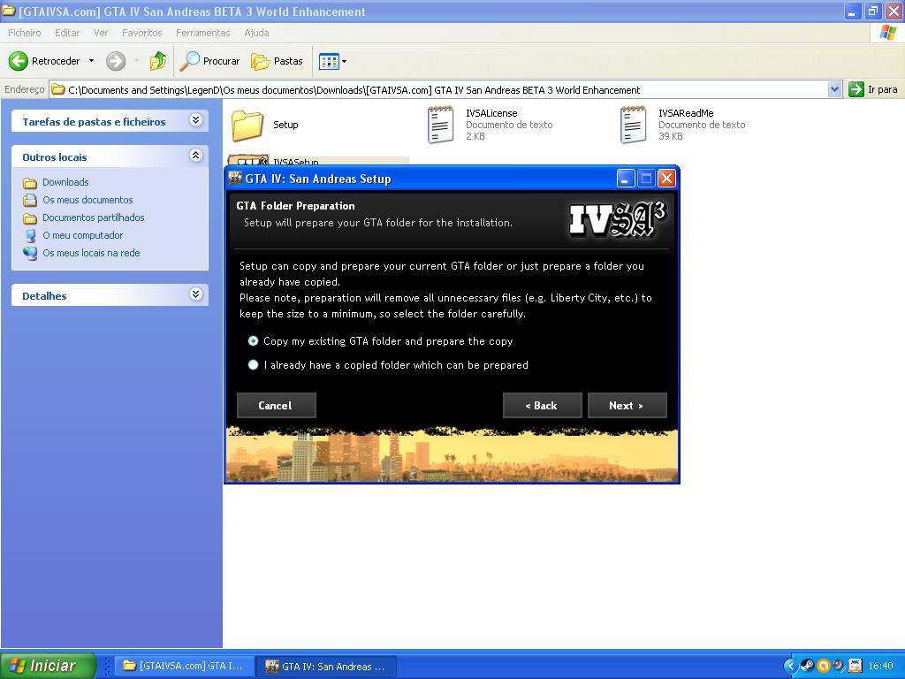This screenshot has height=679, width=905.
Task: Click the Windows flag logo in menu bar
Action: pos(888,33)
